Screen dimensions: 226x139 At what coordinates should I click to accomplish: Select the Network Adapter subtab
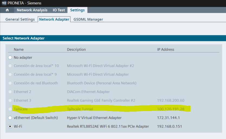[x=54, y=19]
